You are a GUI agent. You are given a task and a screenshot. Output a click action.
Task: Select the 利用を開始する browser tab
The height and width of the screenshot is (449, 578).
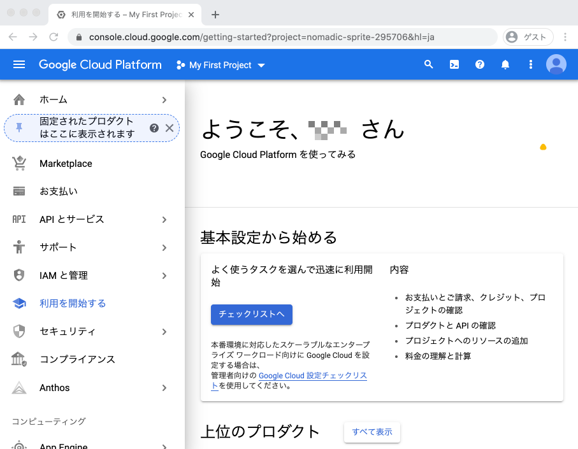pyautogui.click(x=125, y=15)
